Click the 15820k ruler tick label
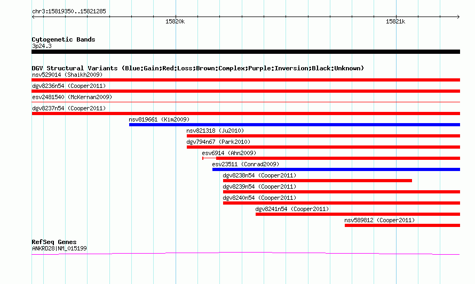 [x=175, y=21]
